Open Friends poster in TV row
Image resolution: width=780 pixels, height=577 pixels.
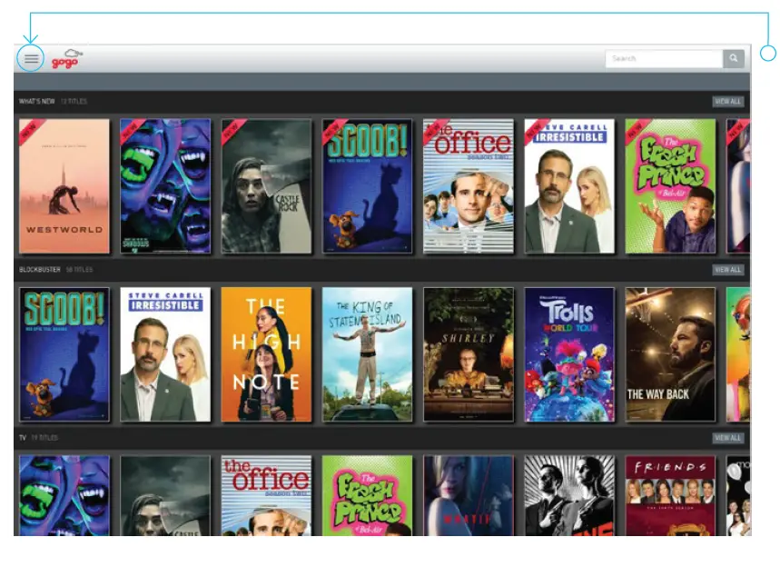click(670, 496)
